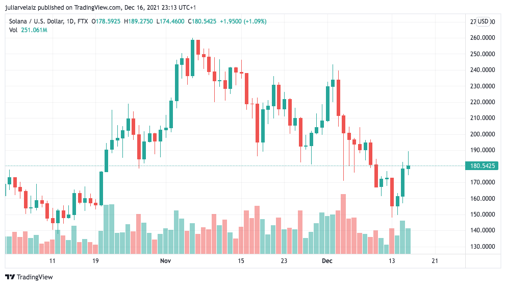Click the Dec label on the time axis

coord(327,261)
